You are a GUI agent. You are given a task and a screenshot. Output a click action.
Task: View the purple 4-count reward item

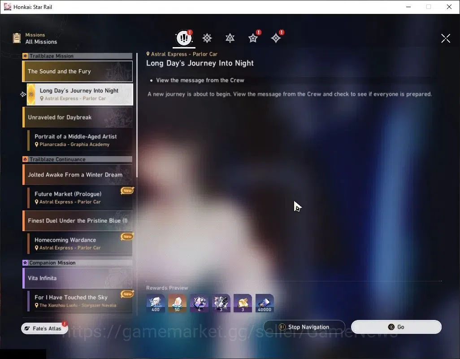point(199,303)
